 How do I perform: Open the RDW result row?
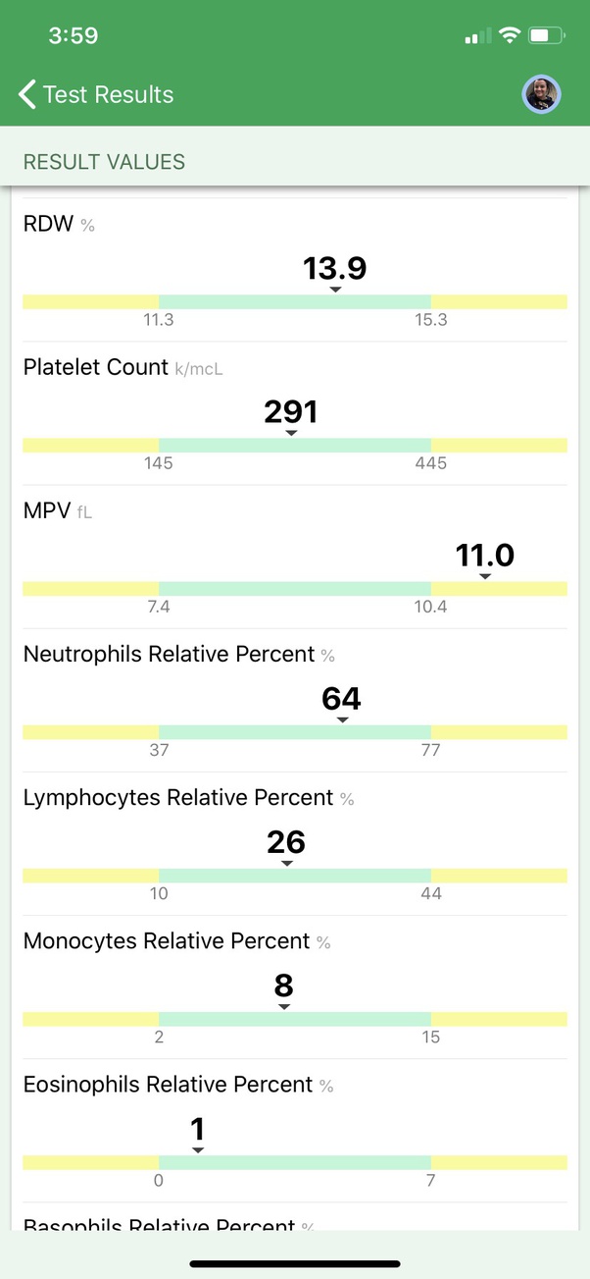tap(295, 270)
